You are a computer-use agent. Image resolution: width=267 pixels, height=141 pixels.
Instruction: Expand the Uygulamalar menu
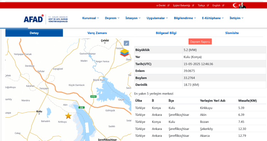[157, 18]
